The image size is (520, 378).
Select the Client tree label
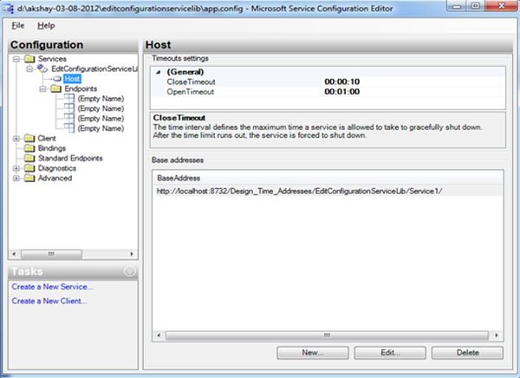[47, 138]
